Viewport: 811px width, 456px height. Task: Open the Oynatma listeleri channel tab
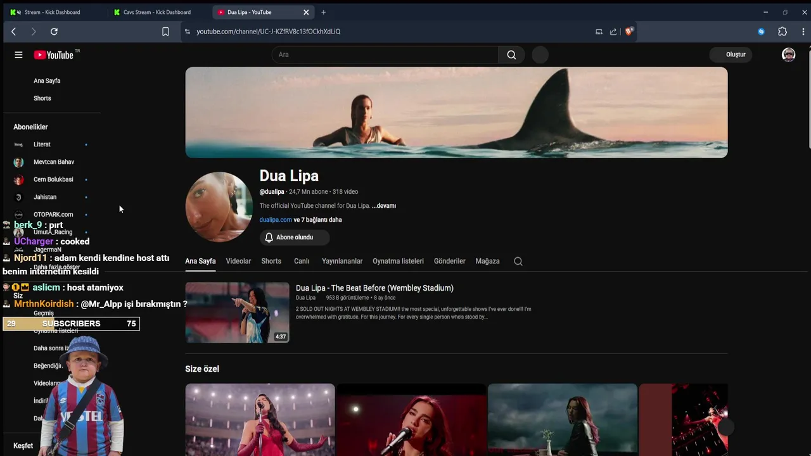pyautogui.click(x=398, y=261)
